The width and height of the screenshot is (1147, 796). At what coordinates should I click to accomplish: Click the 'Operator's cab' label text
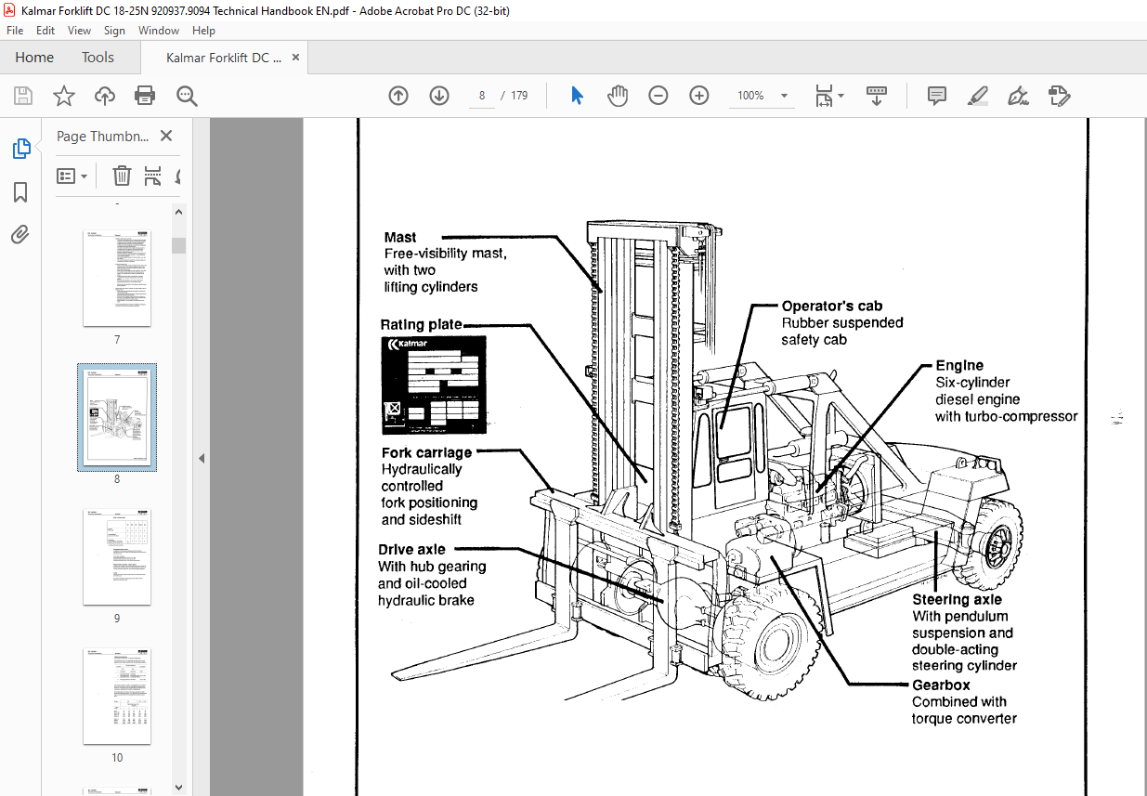click(832, 306)
